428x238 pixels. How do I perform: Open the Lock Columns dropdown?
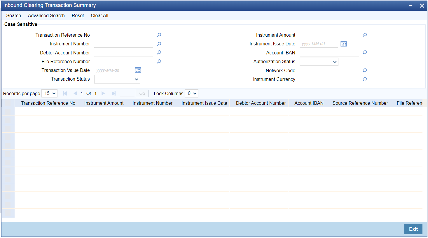click(192, 93)
